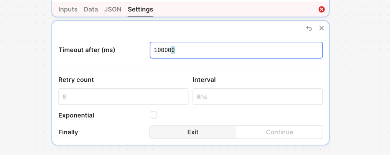The width and height of the screenshot is (390, 155).
Task: Click the undo arrow icon in settings panel
Action: (x=309, y=28)
